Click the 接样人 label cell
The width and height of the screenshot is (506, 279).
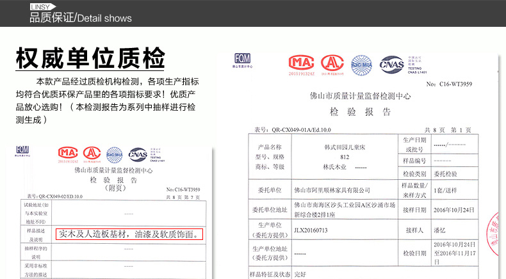414,230
